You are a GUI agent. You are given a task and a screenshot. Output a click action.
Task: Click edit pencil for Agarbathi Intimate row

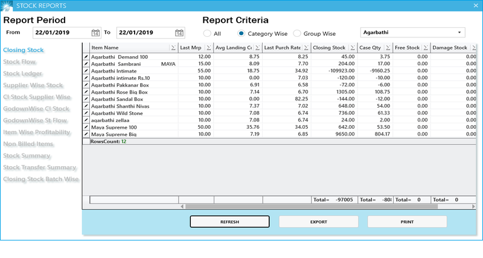[86, 71]
